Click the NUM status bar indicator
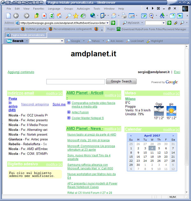Image resolution: width=191 pixels, height=201 pixels. click(173, 197)
